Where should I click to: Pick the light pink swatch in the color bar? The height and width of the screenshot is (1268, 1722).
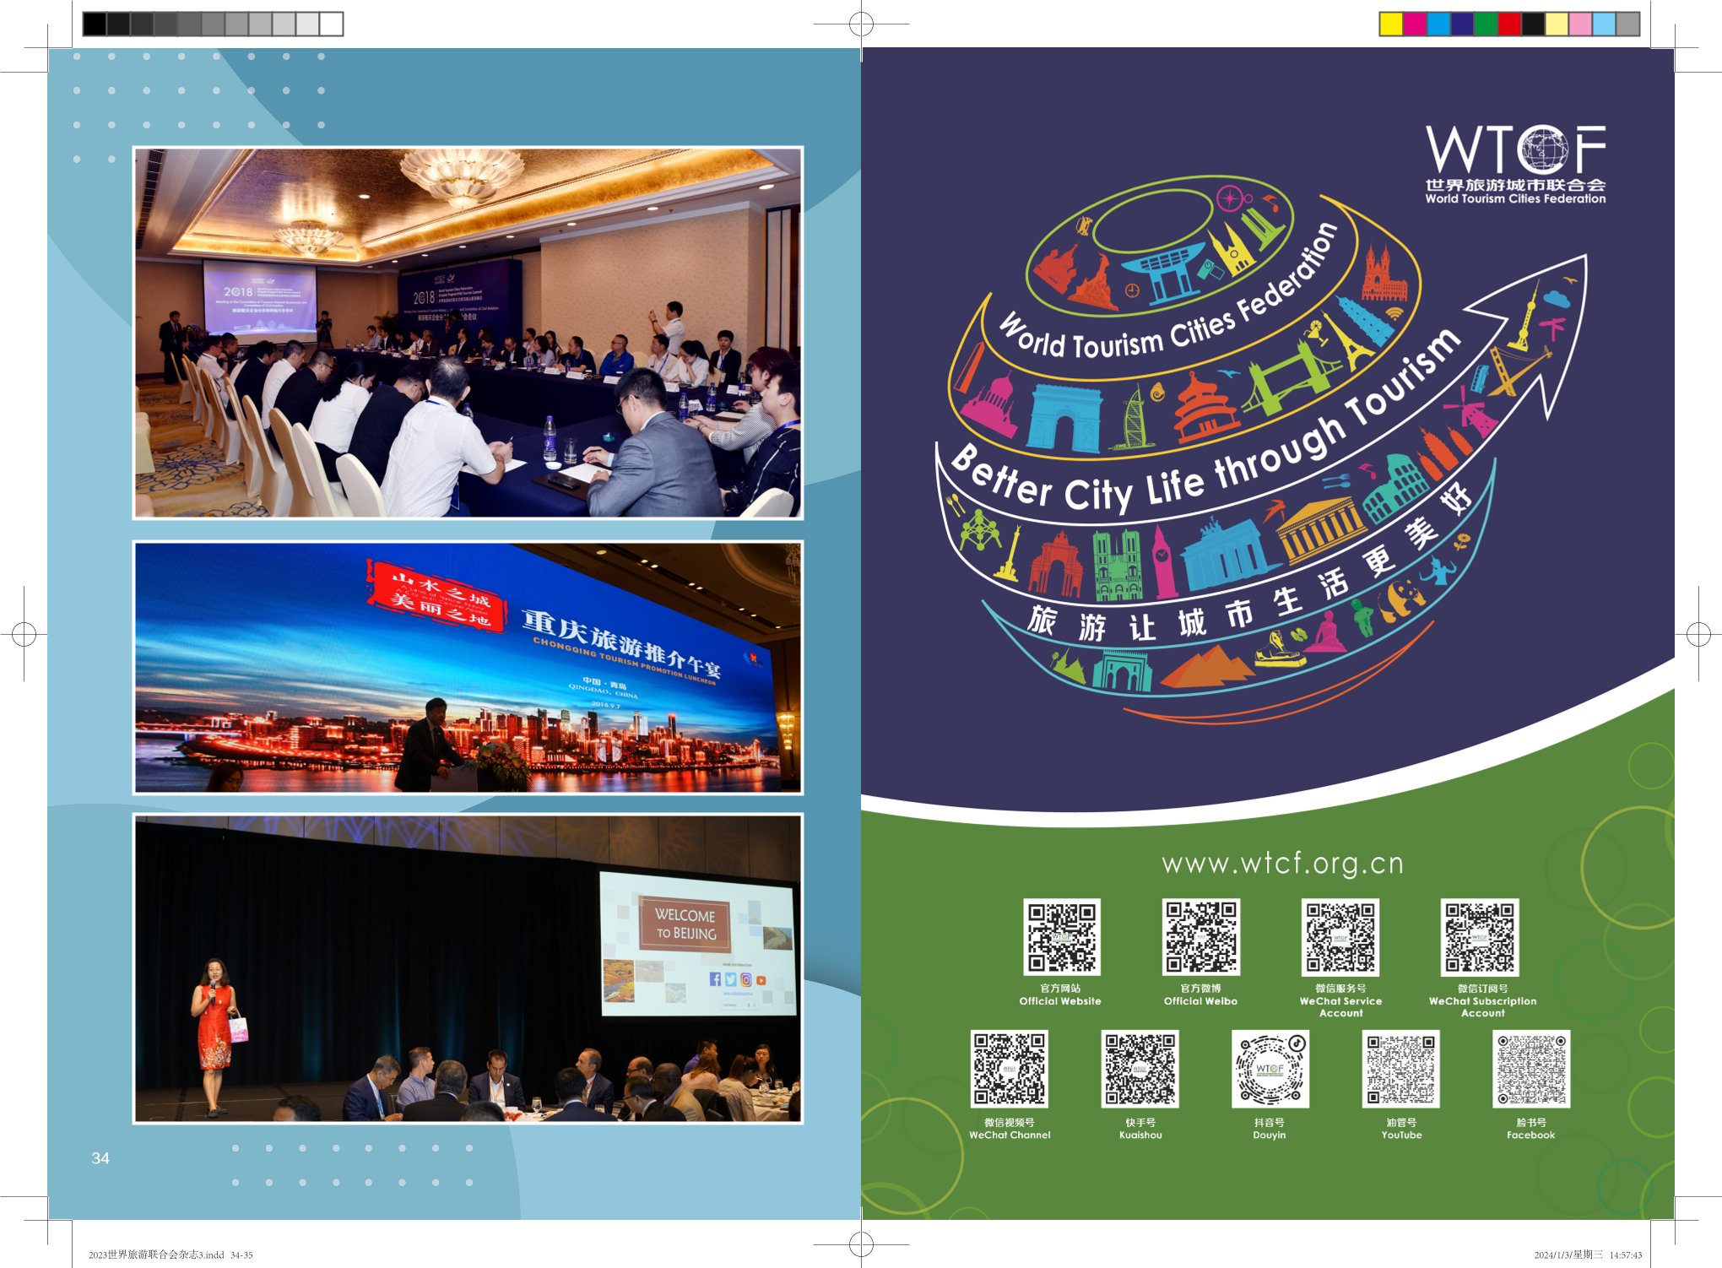[x=1580, y=24]
